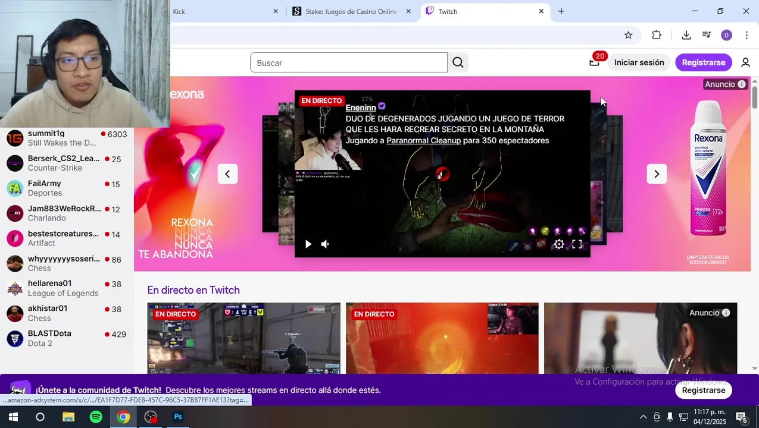The image size is (759, 428).
Task: Open summit1g channel in sidebar
Action: point(67,138)
